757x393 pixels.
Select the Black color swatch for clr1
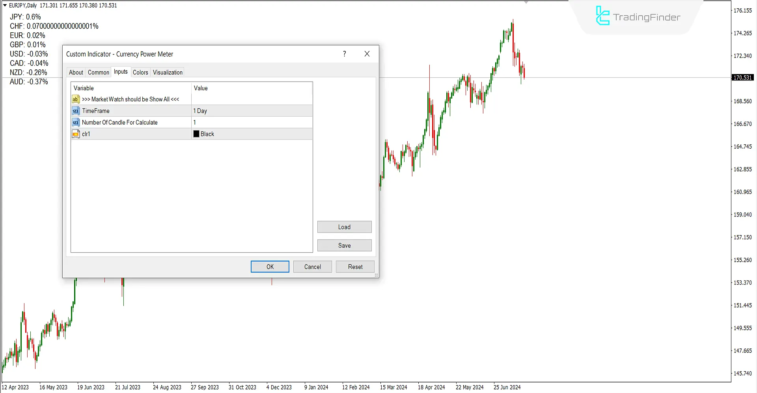coord(196,134)
